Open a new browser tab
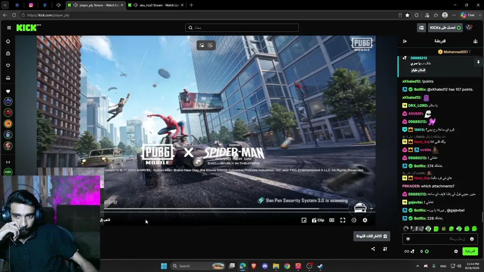 tap(191, 5)
